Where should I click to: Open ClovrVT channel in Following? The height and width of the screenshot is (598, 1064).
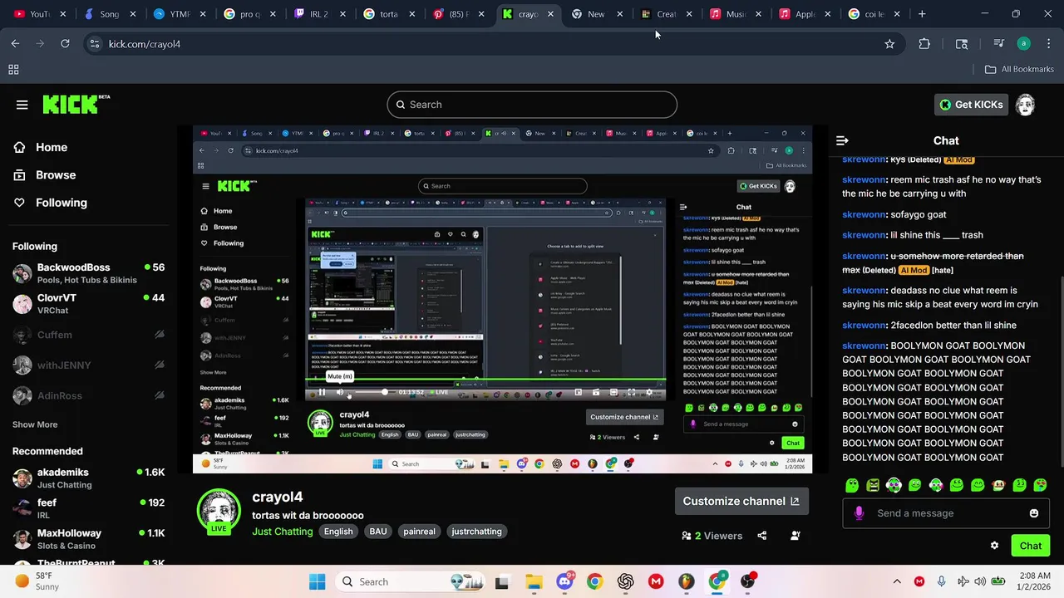(87, 304)
